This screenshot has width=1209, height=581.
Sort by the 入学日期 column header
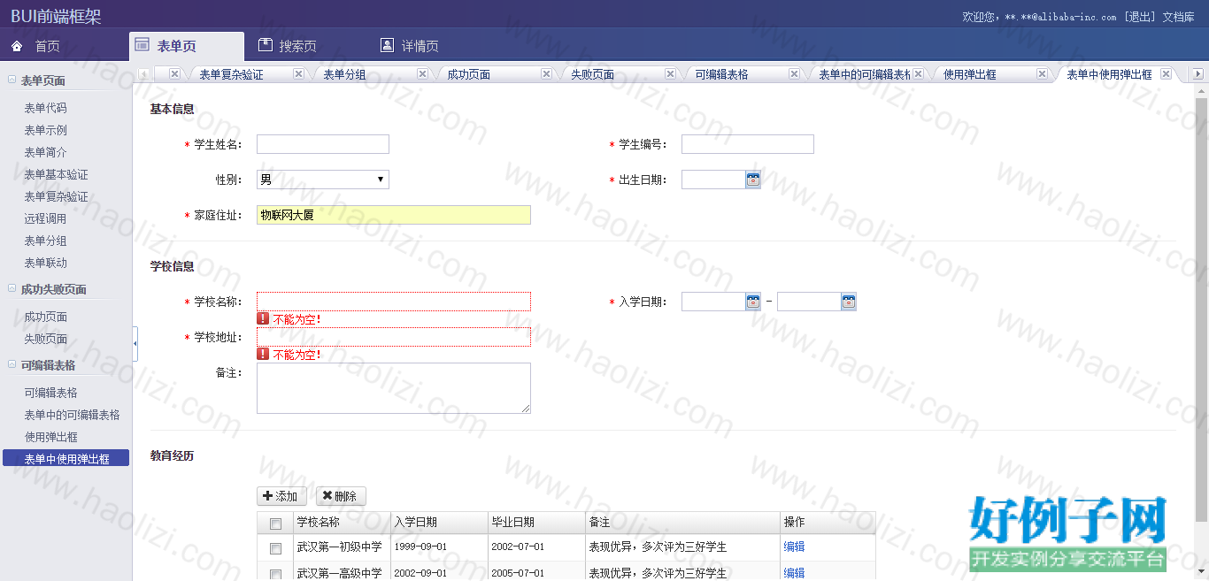439,523
